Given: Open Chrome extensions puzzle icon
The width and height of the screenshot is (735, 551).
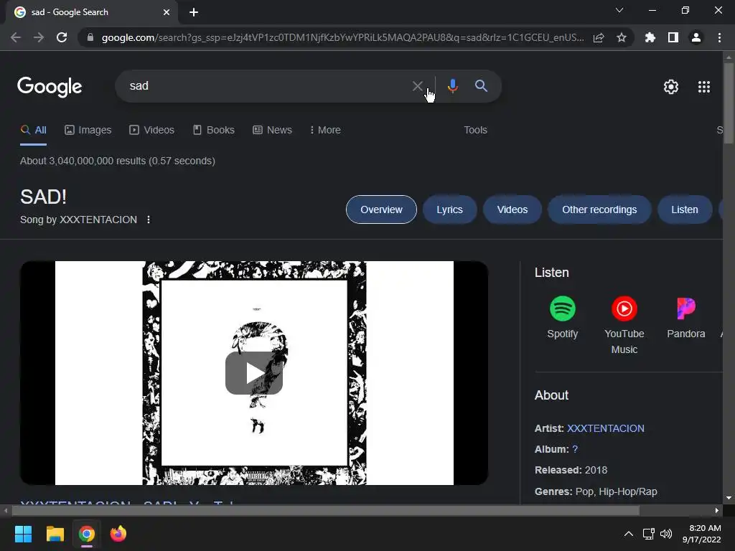Looking at the screenshot, I should 650,37.
